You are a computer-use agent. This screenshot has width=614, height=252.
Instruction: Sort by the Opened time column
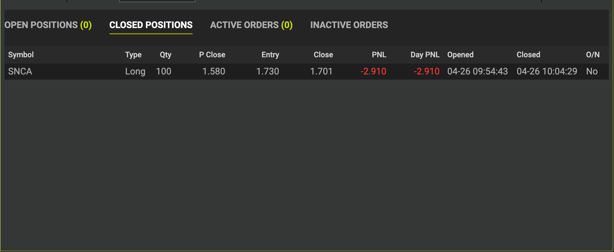pyautogui.click(x=460, y=55)
